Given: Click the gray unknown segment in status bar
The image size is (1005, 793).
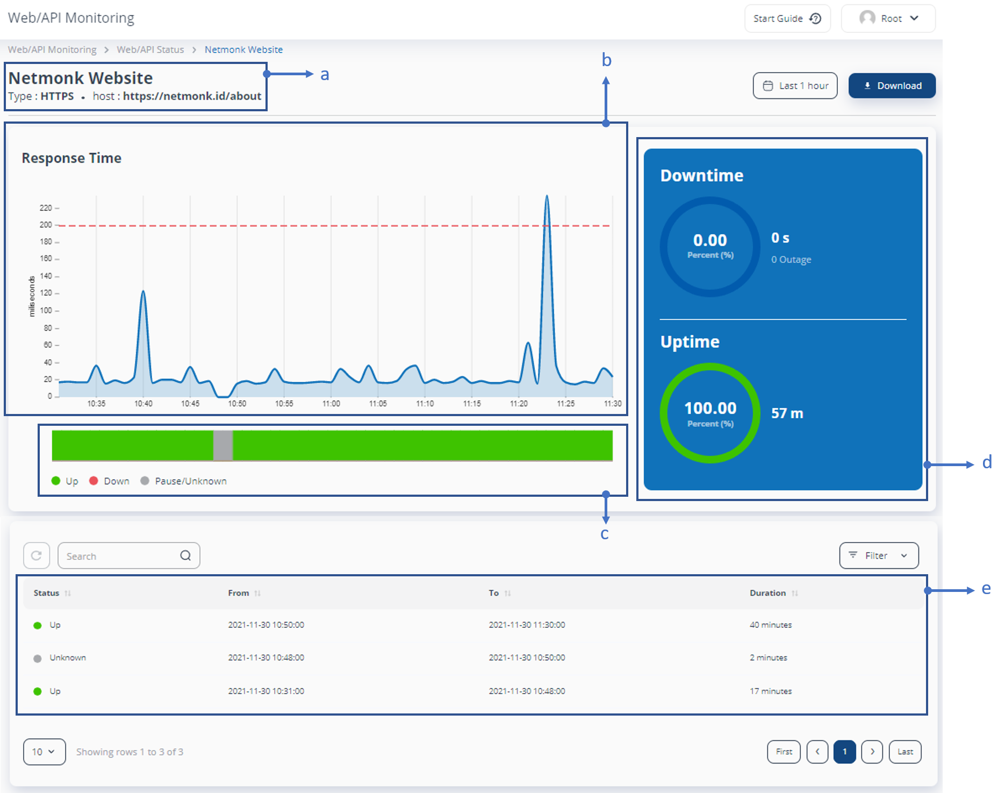Looking at the screenshot, I should tap(223, 445).
